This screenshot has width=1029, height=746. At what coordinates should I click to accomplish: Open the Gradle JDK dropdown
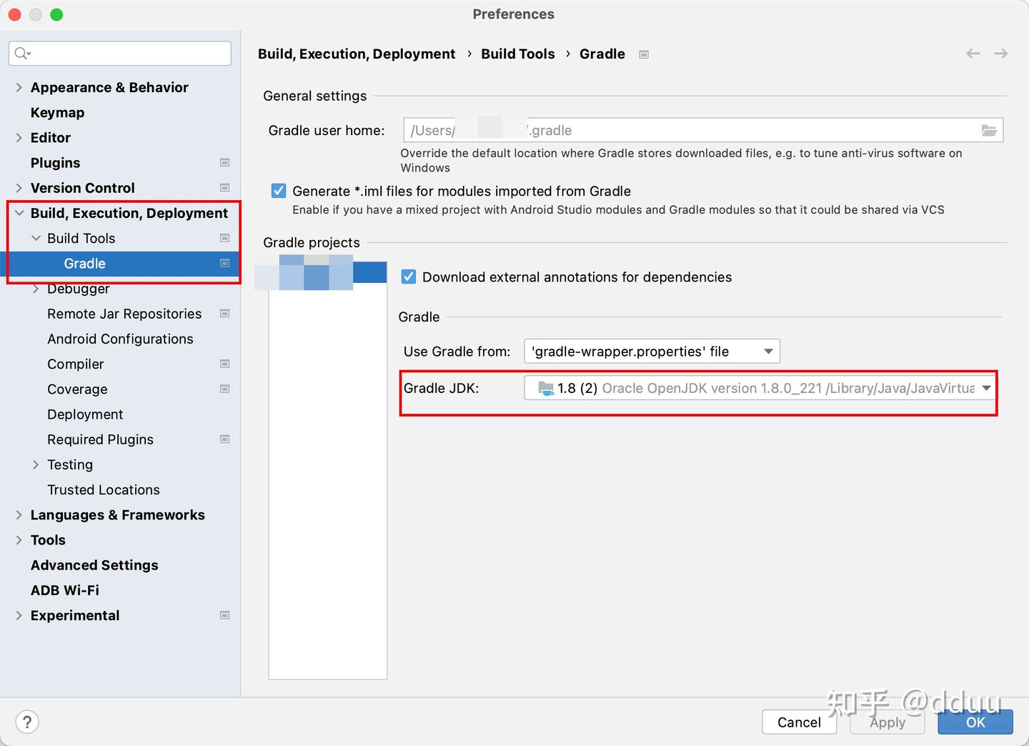click(760, 388)
